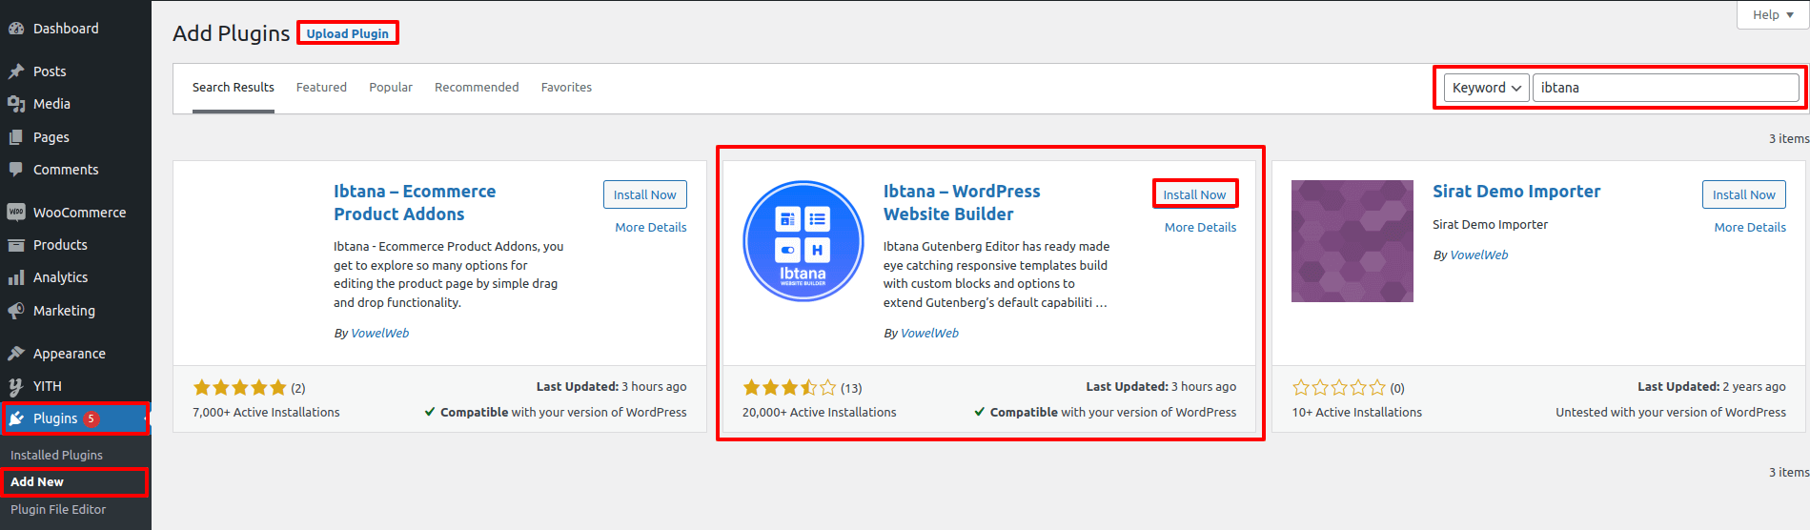Click the Comments speech bubble icon
The height and width of the screenshot is (530, 1810).
coord(16,170)
